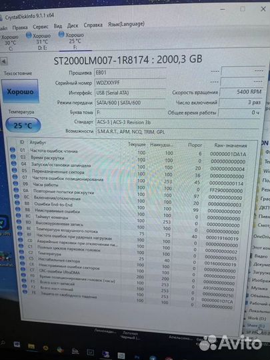Open the Справка menu
Image resolution: width=270 pixels, height=360 pixels.
pos(93,25)
